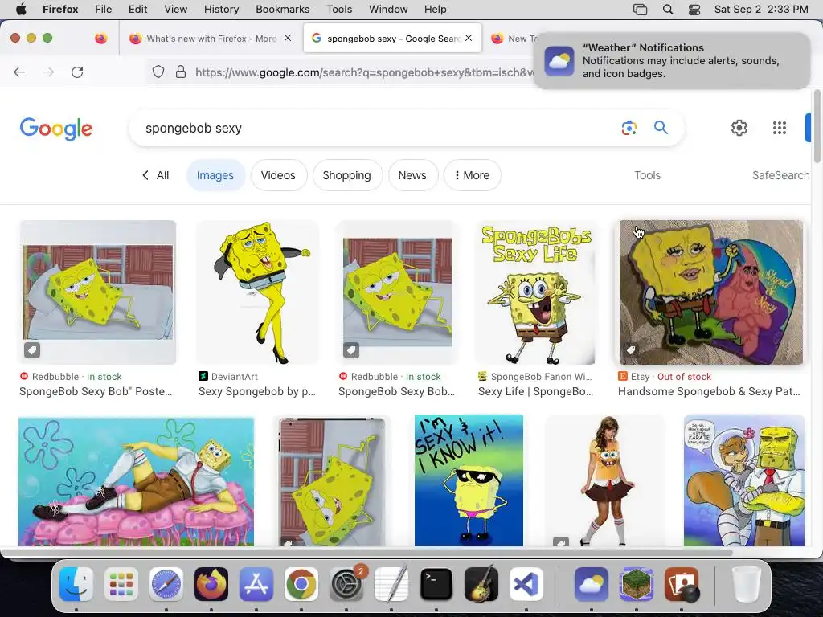Image resolution: width=823 pixels, height=617 pixels.
Task: Open the File menu
Action: [104, 9]
